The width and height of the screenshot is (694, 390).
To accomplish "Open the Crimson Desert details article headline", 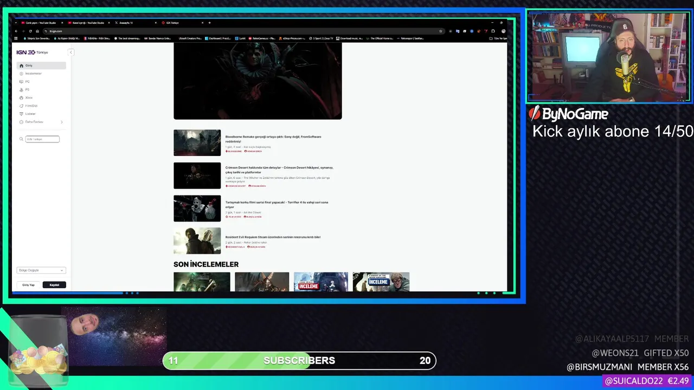I will click(279, 170).
